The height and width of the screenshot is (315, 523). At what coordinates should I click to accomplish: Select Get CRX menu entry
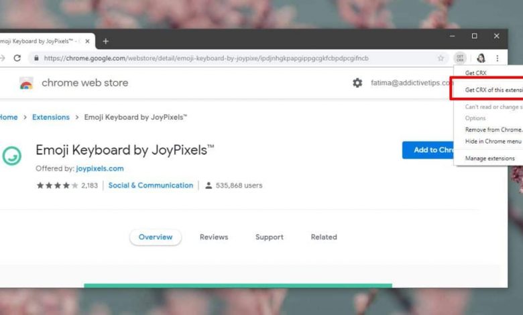coord(475,72)
